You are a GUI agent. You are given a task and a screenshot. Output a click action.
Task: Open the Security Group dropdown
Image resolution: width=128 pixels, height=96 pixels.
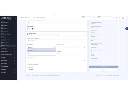click(x=57, y=61)
